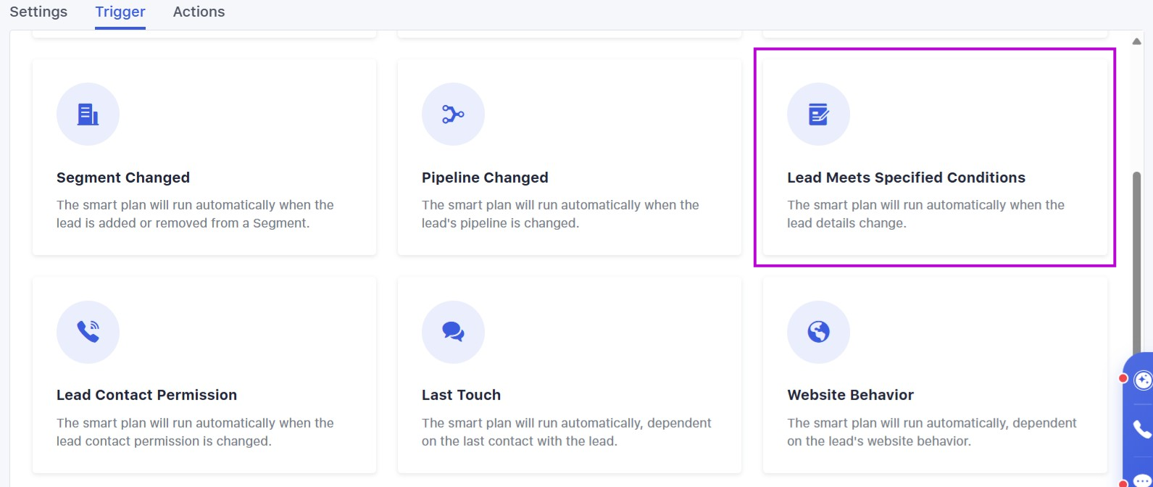Choose the Lead Contact Permission title
The height and width of the screenshot is (487, 1153).
point(146,395)
